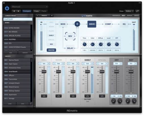Image resolution: width=144 pixels, height=116 pixels.
Task: Click the Paste button
Action: click(x=44, y=11)
